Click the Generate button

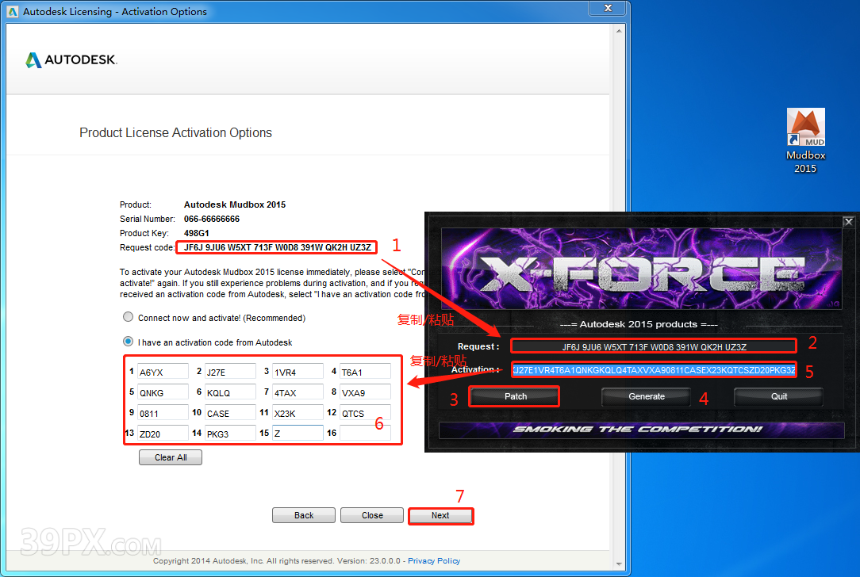point(646,396)
